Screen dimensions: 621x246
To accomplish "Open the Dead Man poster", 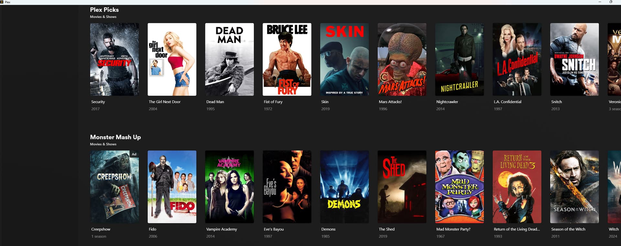I will click(x=229, y=59).
